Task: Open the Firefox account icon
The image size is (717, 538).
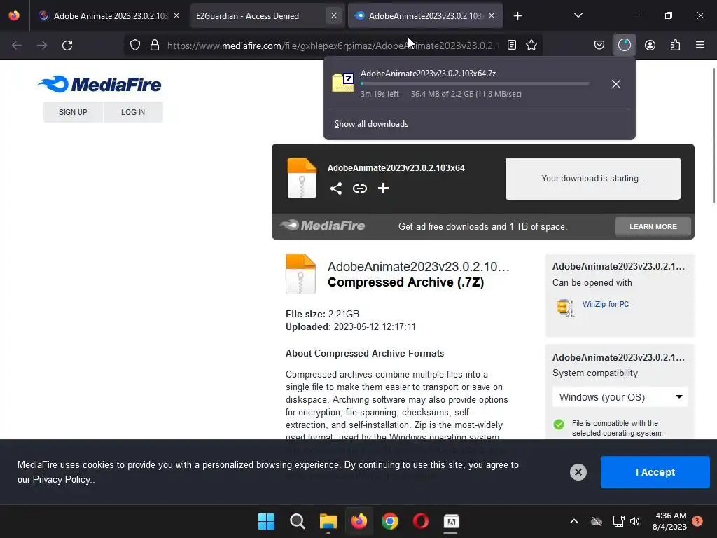Action: pyautogui.click(x=650, y=45)
